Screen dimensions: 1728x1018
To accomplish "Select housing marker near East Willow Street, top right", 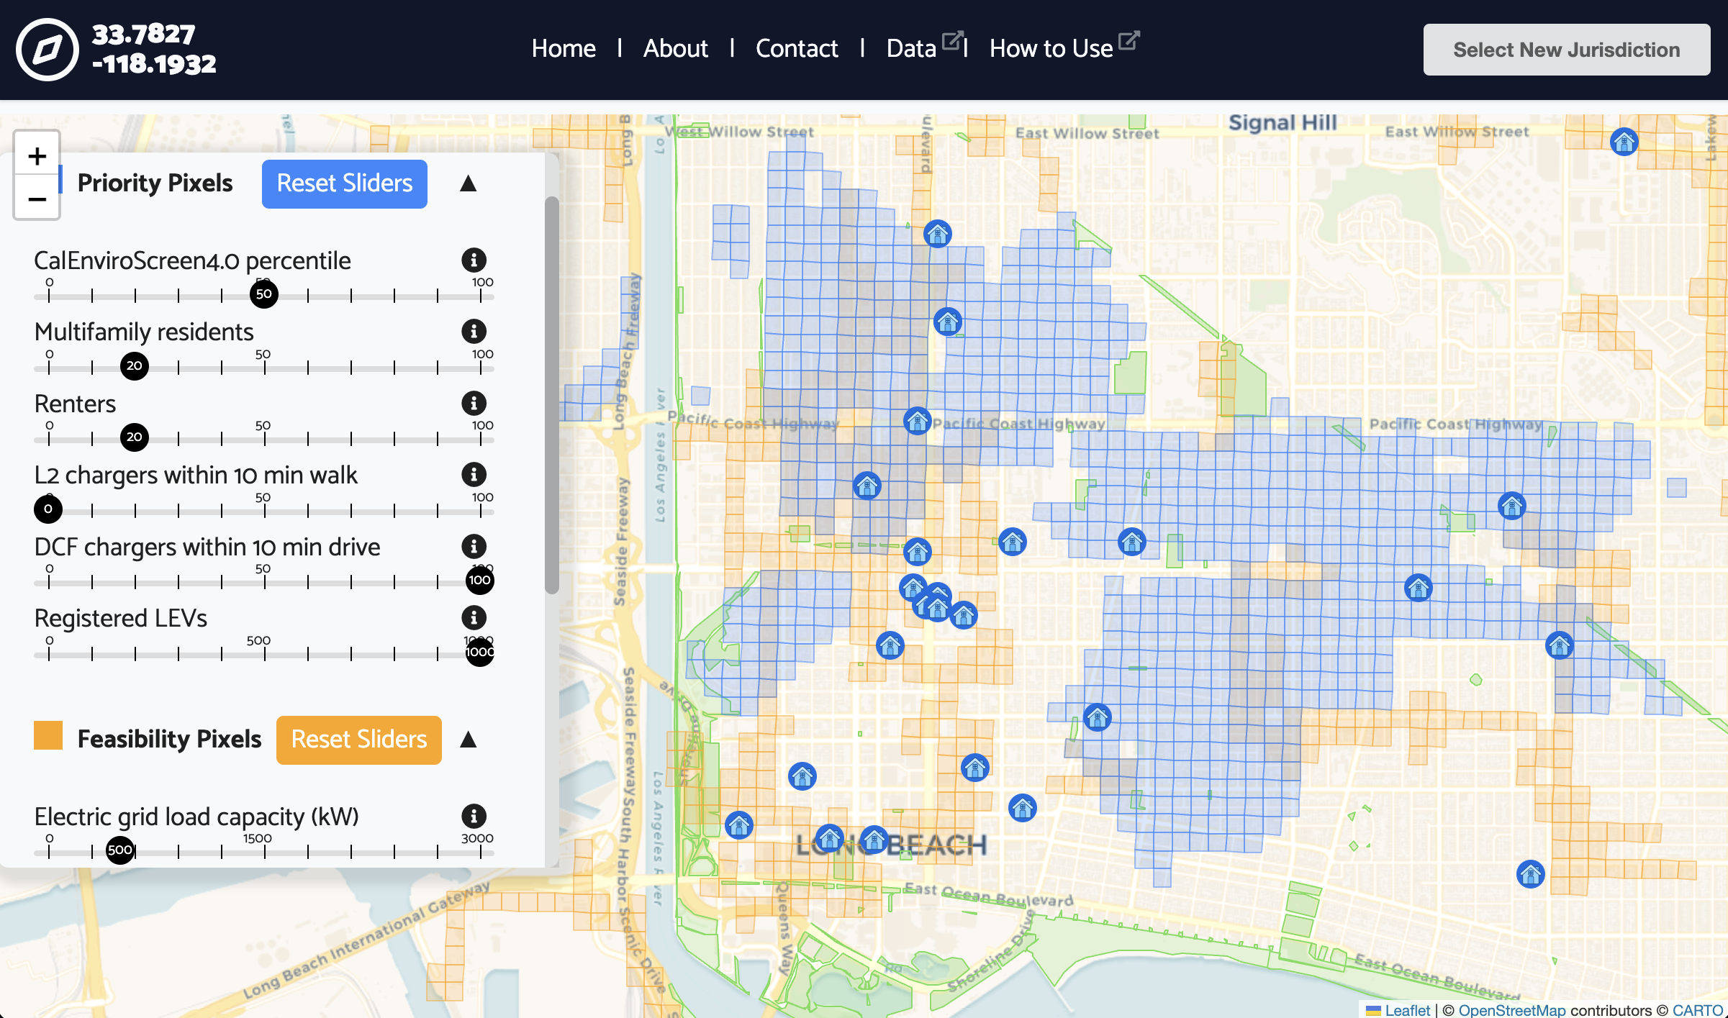I will [x=1624, y=142].
